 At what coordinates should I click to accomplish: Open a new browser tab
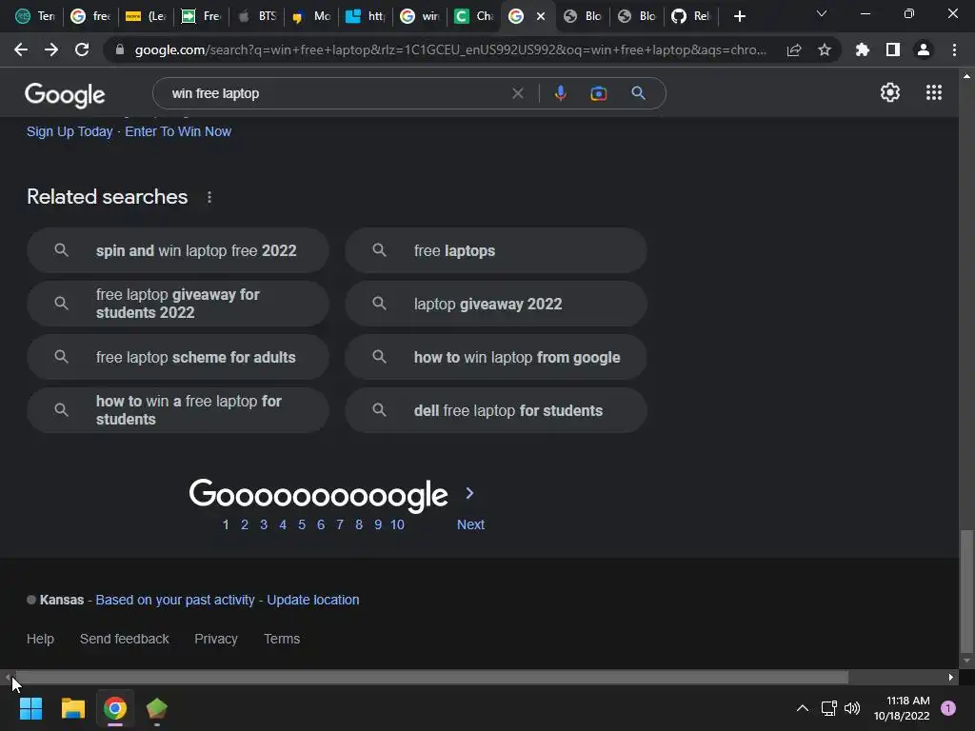coord(739,16)
